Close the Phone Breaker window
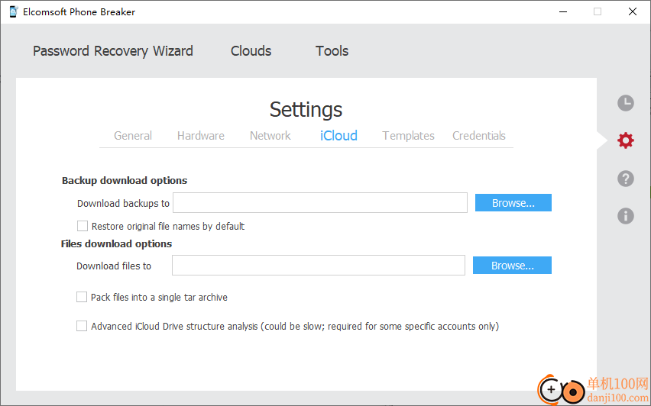 pos(633,11)
